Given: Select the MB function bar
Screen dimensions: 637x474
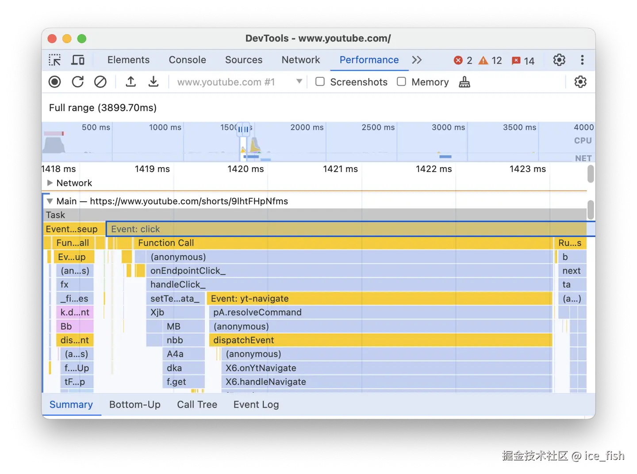Looking at the screenshot, I should tap(184, 326).
